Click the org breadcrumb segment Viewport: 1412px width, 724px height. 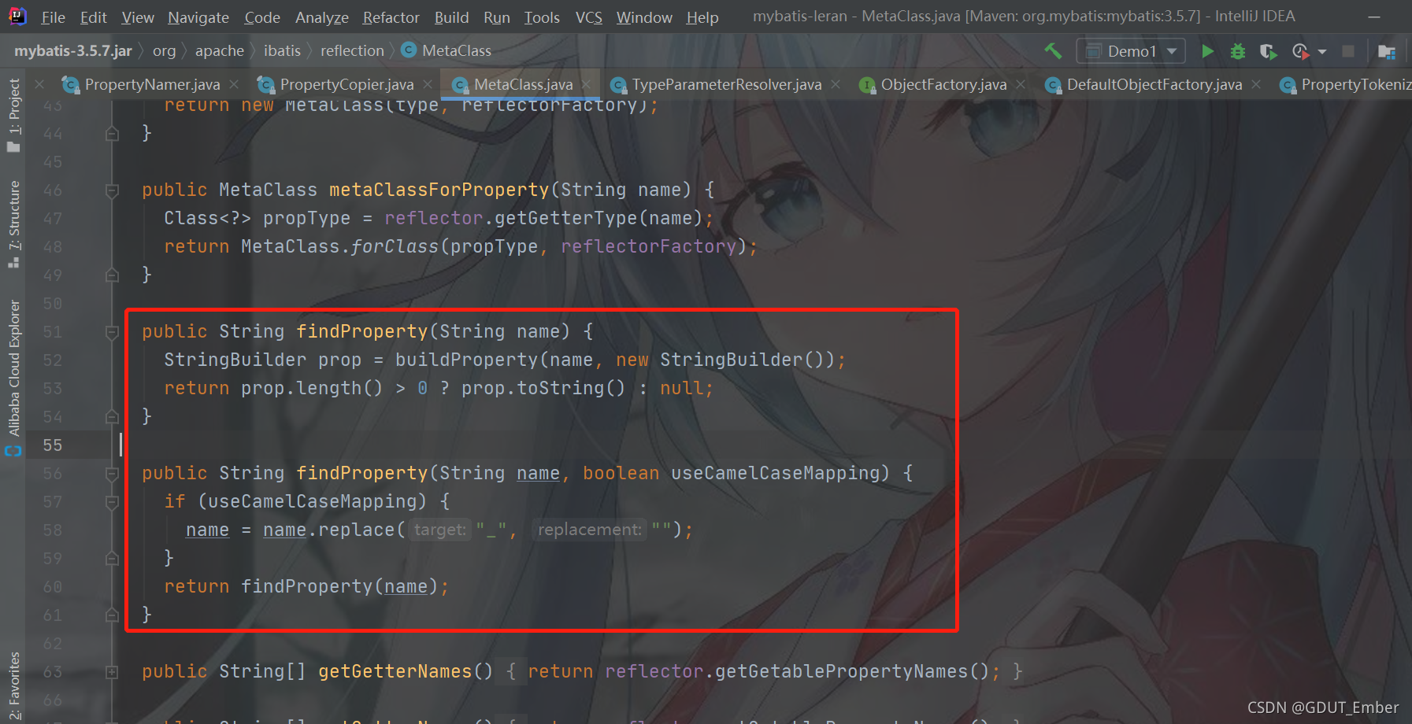point(164,51)
